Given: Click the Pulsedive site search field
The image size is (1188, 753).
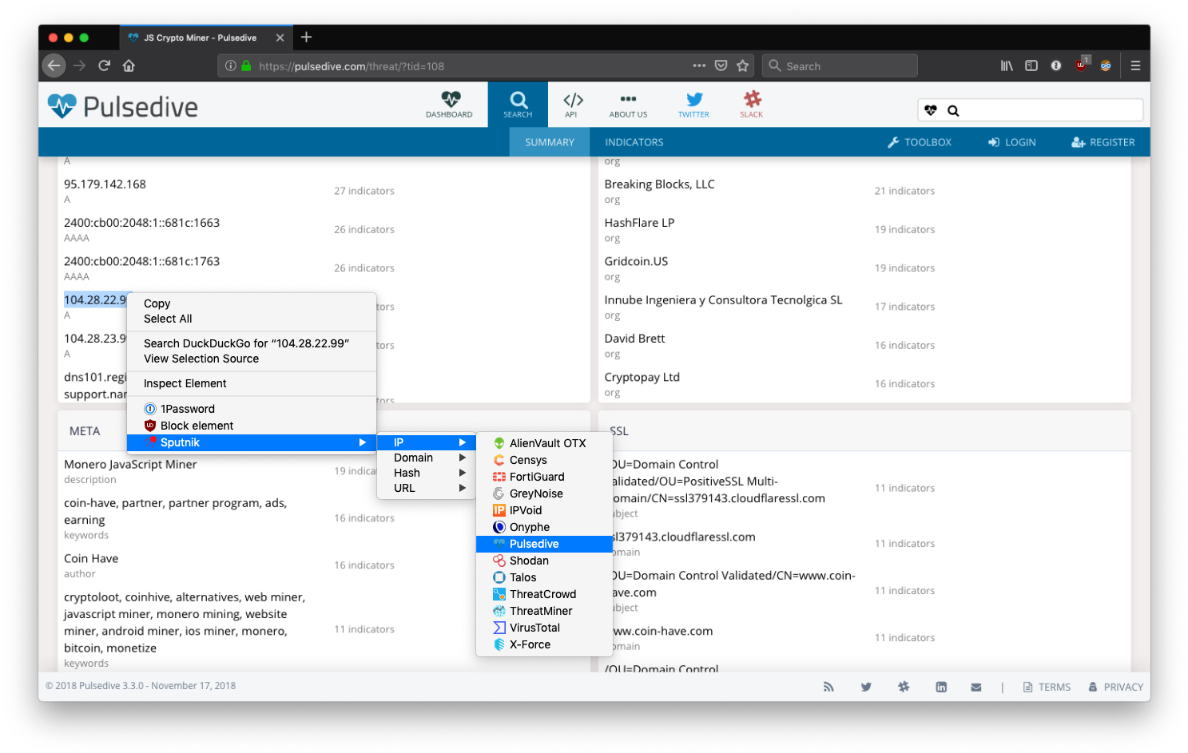Looking at the screenshot, I should pos(1031,110).
